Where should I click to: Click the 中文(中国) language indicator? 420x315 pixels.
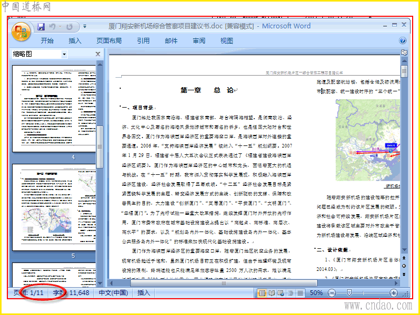click(x=113, y=293)
